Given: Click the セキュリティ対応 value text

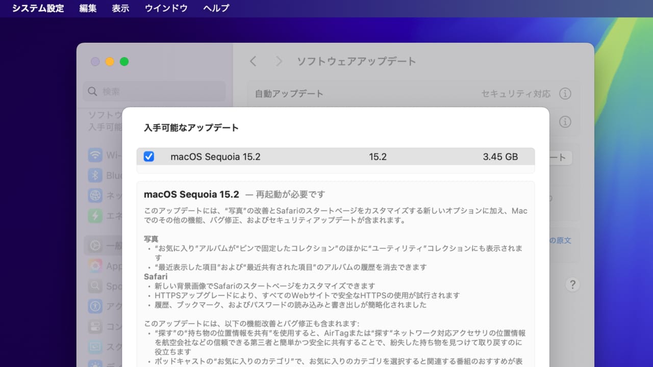Looking at the screenshot, I should (x=516, y=94).
